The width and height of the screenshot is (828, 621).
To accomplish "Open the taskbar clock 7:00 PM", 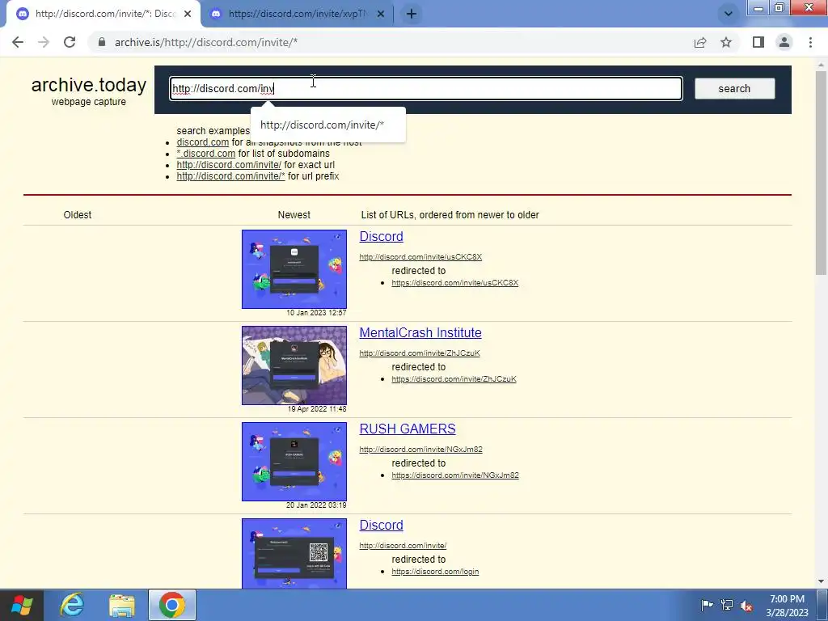I will pyautogui.click(x=787, y=606).
